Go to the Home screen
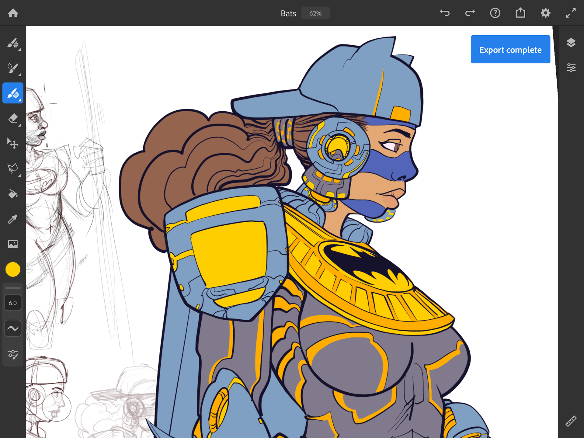The image size is (584, 438). pos(13,13)
